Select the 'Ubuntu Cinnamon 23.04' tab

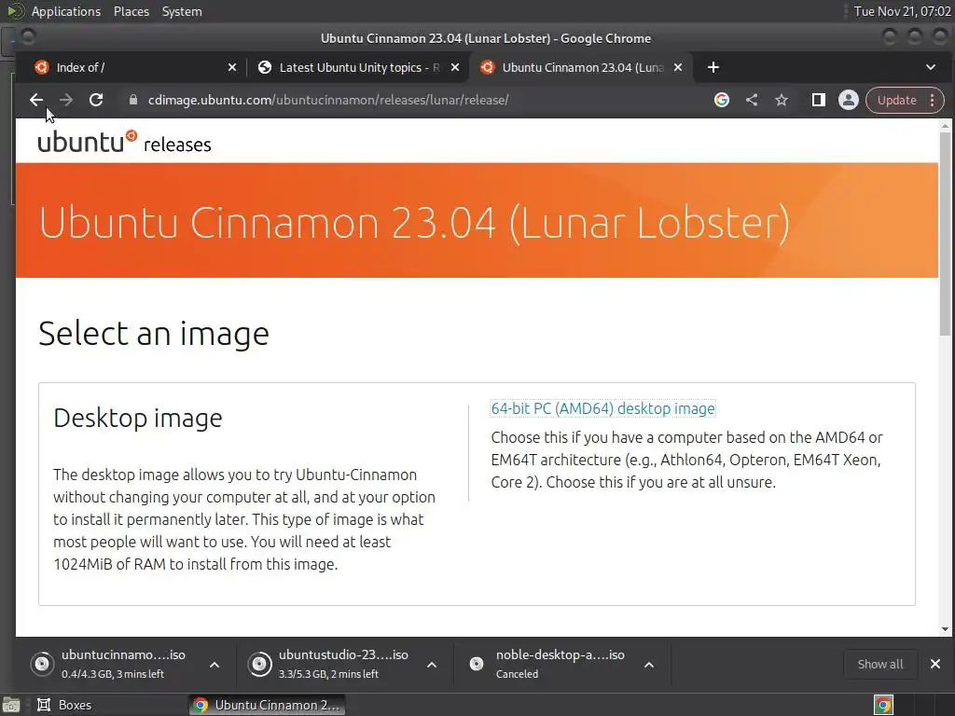(x=582, y=67)
